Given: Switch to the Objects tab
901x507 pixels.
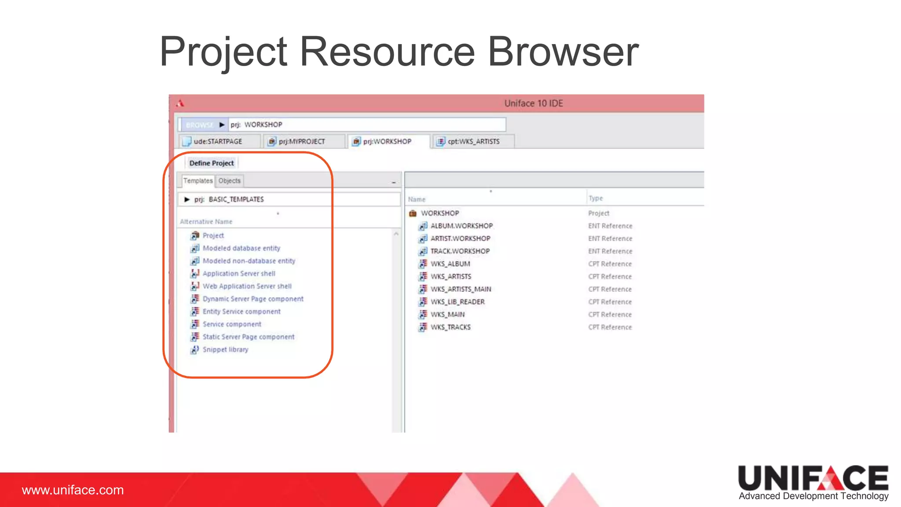Looking at the screenshot, I should pos(230,181).
